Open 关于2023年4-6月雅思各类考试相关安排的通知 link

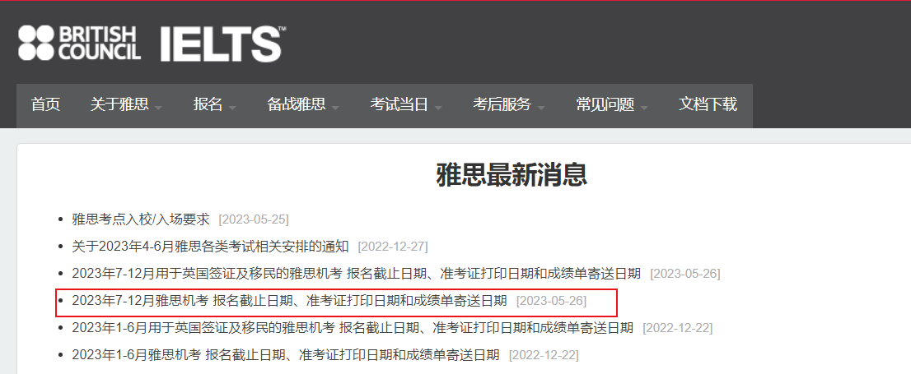pyautogui.click(x=210, y=247)
